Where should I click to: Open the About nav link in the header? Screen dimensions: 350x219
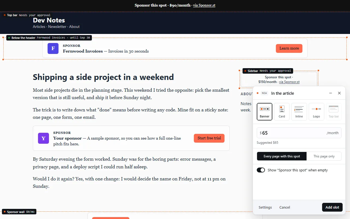[x=74, y=27]
